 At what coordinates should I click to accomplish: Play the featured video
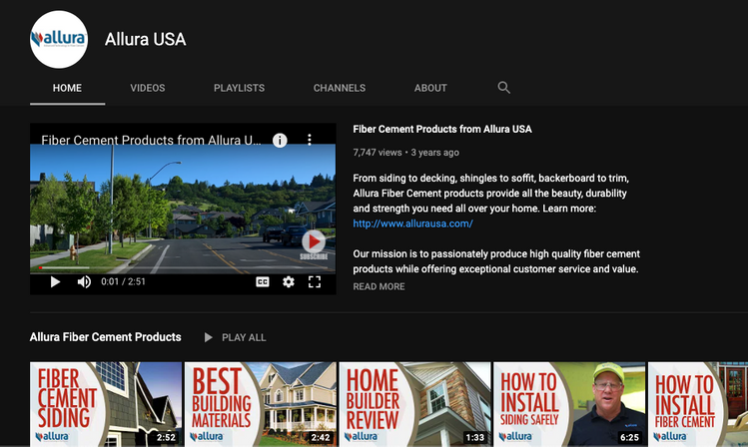pos(55,282)
